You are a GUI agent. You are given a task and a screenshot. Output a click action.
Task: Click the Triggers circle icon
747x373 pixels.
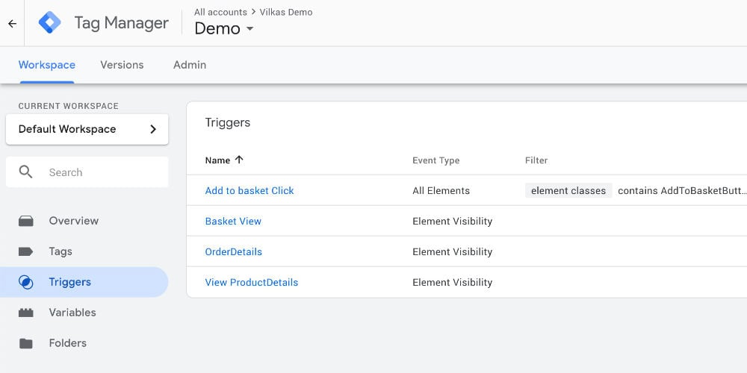pyautogui.click(x=25, y=282)
